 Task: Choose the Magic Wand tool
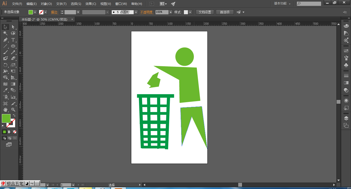pyautogui.click(x=5, y=33)
